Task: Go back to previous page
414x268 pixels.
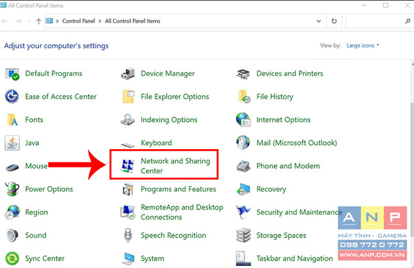Action: [5, 21]
